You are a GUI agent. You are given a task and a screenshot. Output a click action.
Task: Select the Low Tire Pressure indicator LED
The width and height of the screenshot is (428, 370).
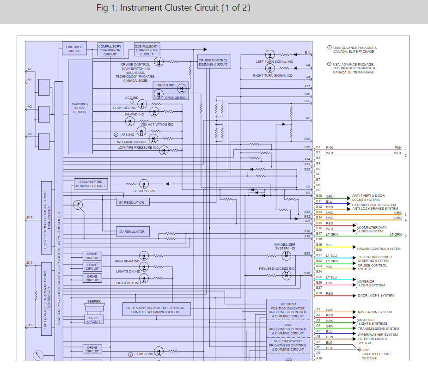(164, 150)
